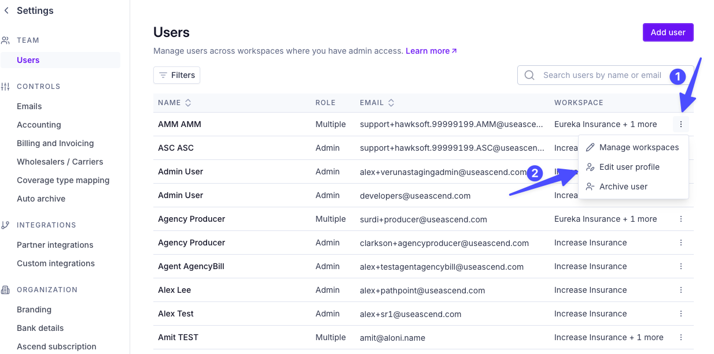Go to Coverage type mapping
The height and width of the screenshot is (354, 714).
[63, 180]
